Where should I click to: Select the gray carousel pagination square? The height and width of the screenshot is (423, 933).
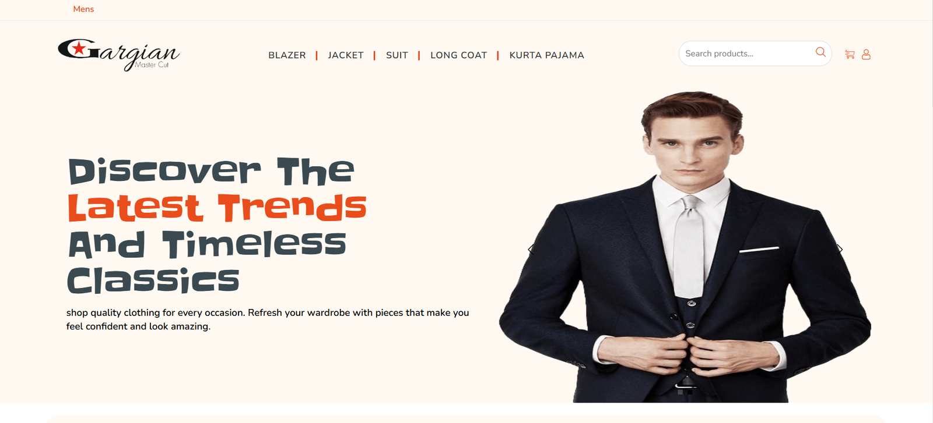coord(680,392)
